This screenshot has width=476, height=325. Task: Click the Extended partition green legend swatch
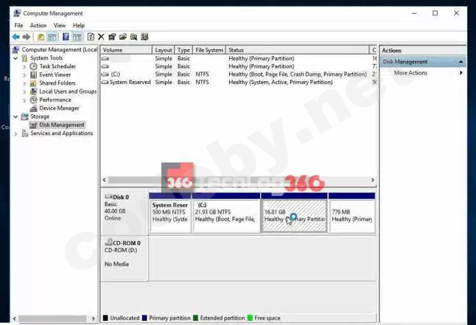point(196,318)
